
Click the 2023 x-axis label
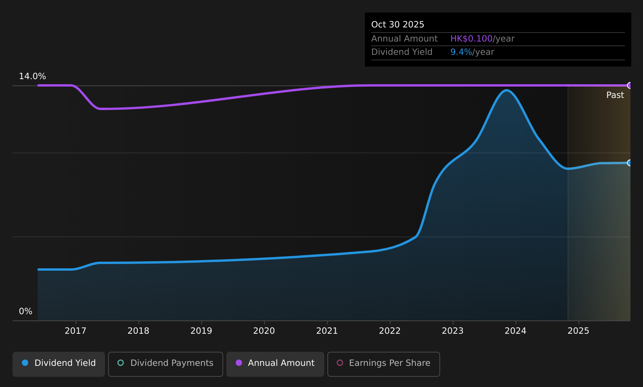coord(453,331)
